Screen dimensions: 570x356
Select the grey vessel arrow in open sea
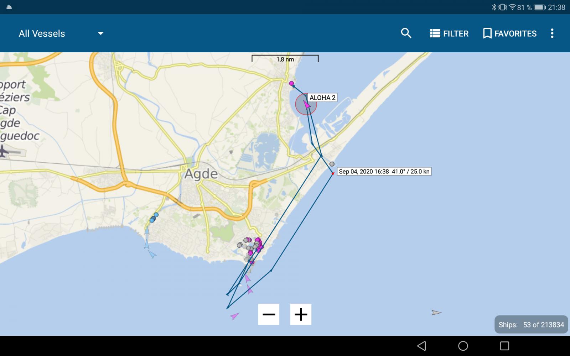coord(436,313)
